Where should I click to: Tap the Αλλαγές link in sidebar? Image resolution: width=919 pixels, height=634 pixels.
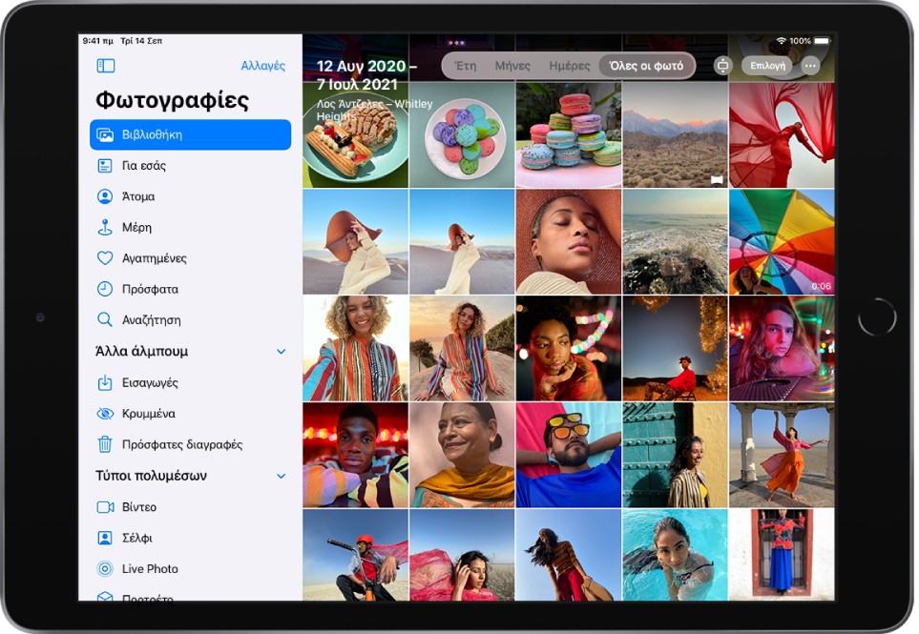262,66
